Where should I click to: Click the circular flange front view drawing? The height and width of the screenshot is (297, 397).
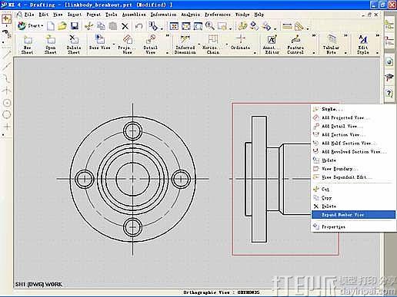pos(132,179)
